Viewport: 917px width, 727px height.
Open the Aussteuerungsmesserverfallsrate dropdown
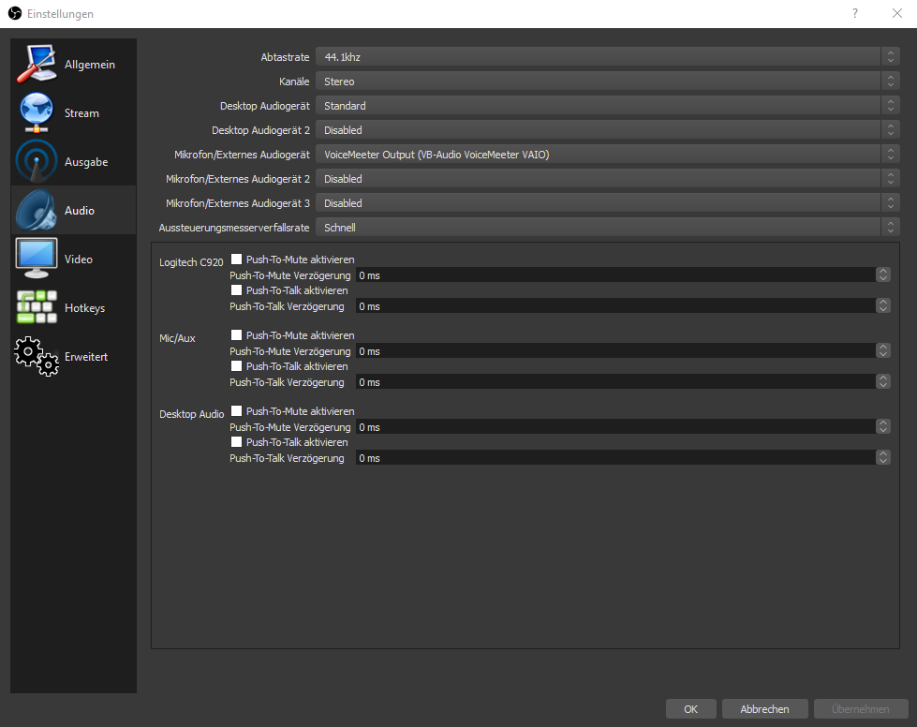pyautogui.click(x=607, y=228)
